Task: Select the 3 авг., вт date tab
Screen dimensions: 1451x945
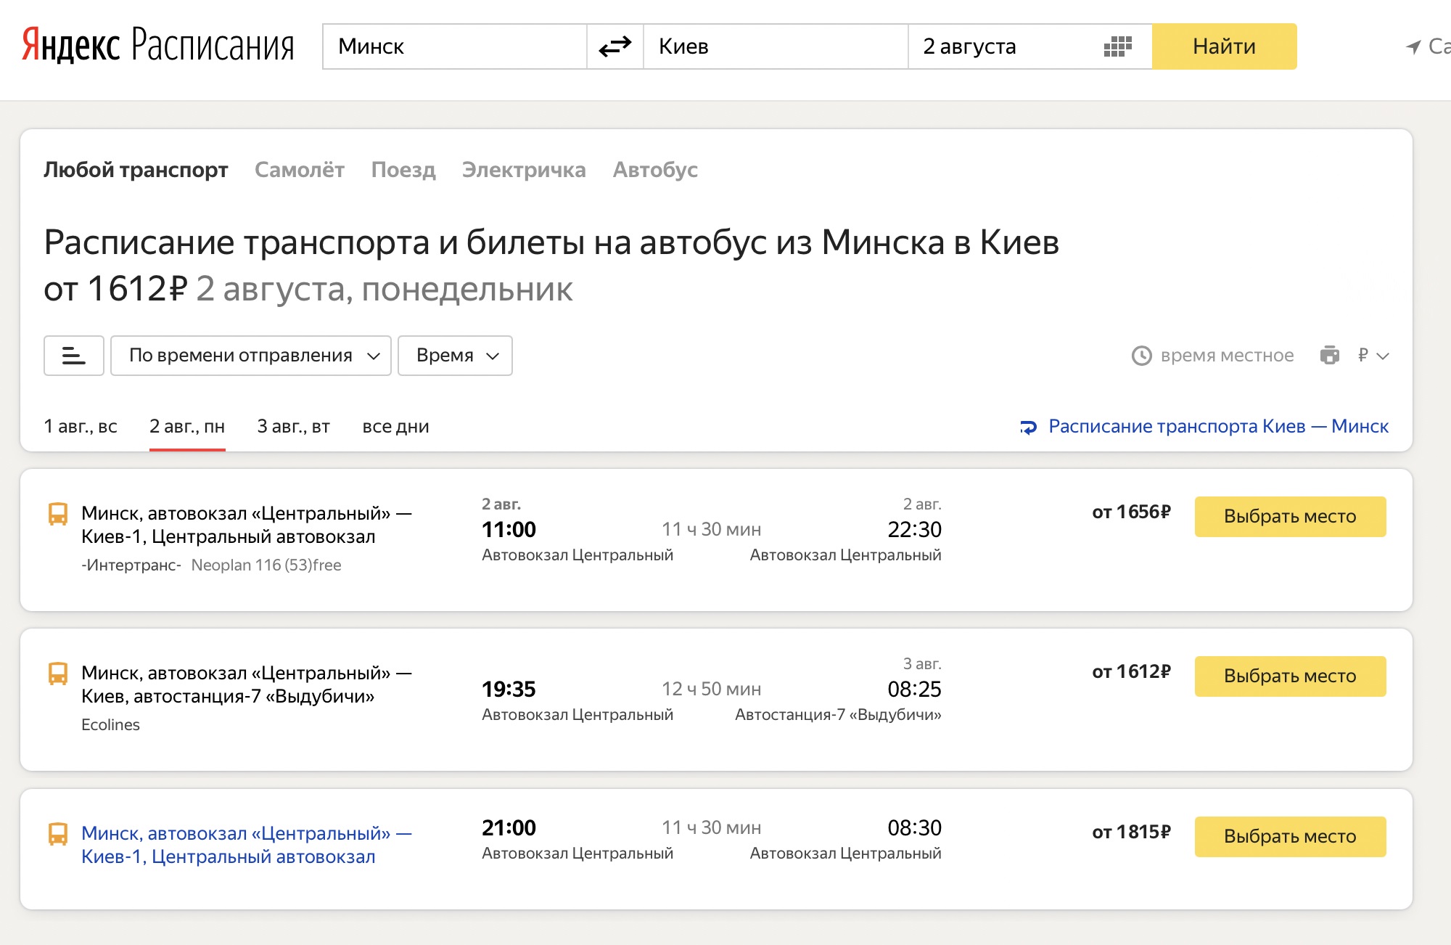Action: click(x=294, y=426)
